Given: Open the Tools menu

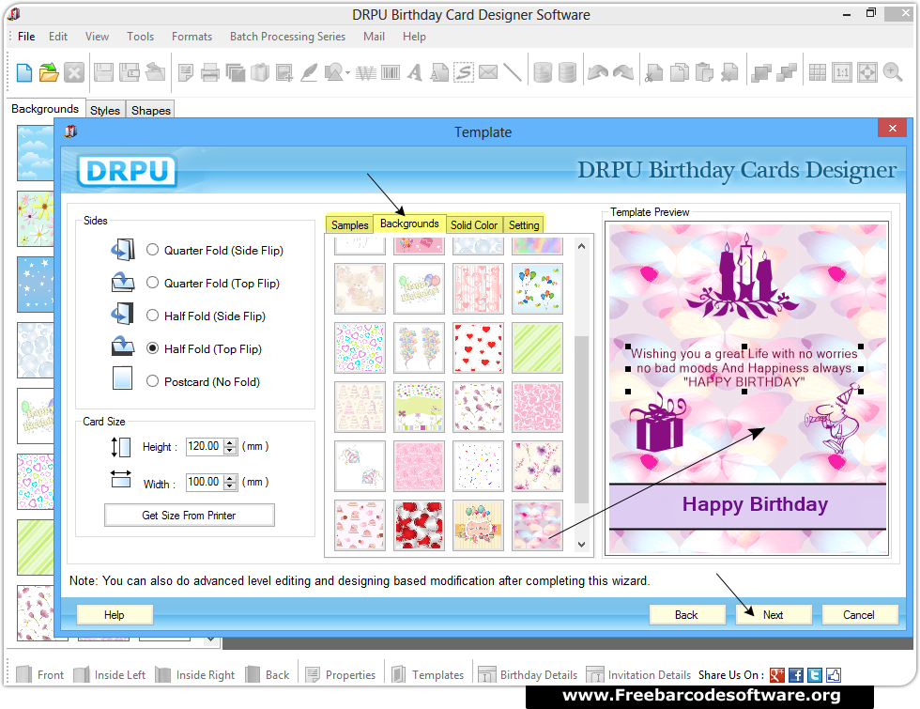Looking at the screenshot, I should pyautogui.click(x=140, y=37).
